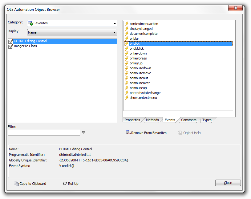The image size is (251, 199).
Task: Click the Roll Up button
Action: (x=71, y=184)
